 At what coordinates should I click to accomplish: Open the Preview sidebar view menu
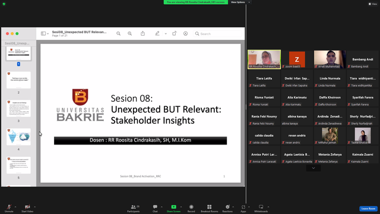tap(45, 34)
